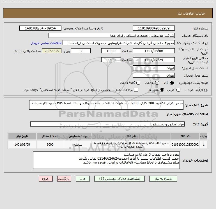This screenshot has width=216, height=209.
Task: Choose the متوسط purchase type option
Action: click(162, 90)
